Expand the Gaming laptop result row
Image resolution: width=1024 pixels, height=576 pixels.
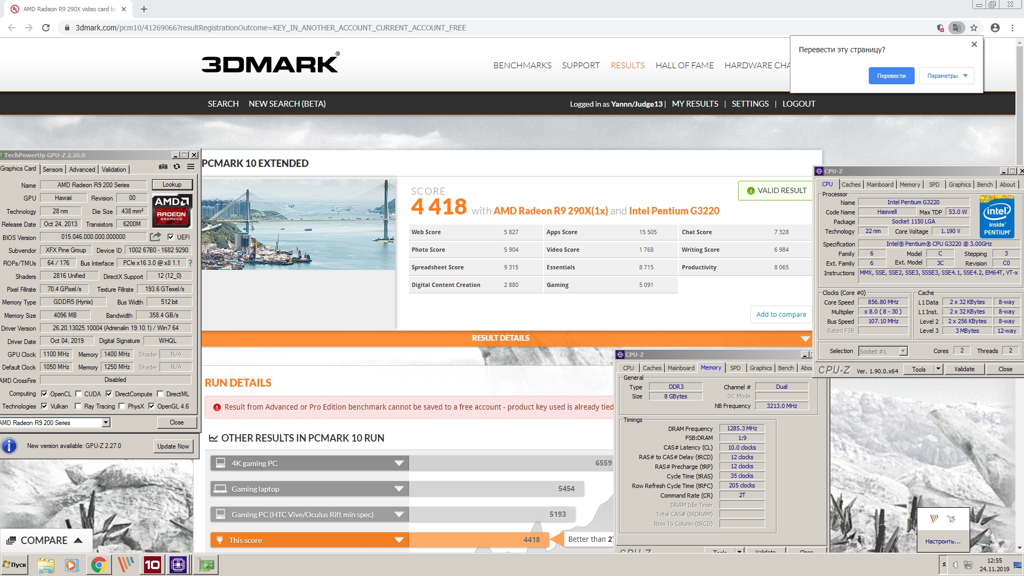398,489
